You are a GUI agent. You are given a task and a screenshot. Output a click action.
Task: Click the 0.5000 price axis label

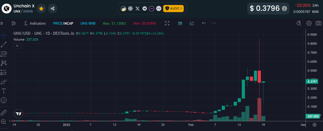tap(312, 71)
